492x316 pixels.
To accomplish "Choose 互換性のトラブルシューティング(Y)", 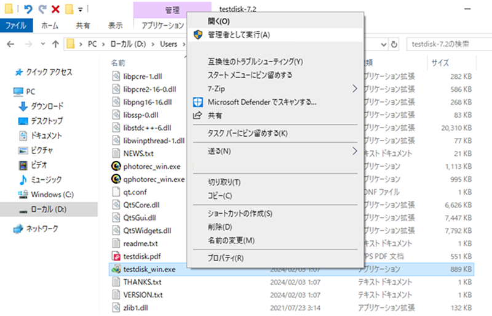I will [275, 62].
